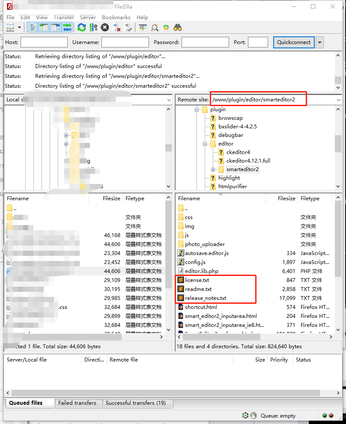Select readme.txt file
This screenshot has width=346, height=424.
[198, 289]
